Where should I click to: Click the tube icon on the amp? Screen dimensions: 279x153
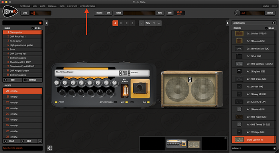pos(125,91)
